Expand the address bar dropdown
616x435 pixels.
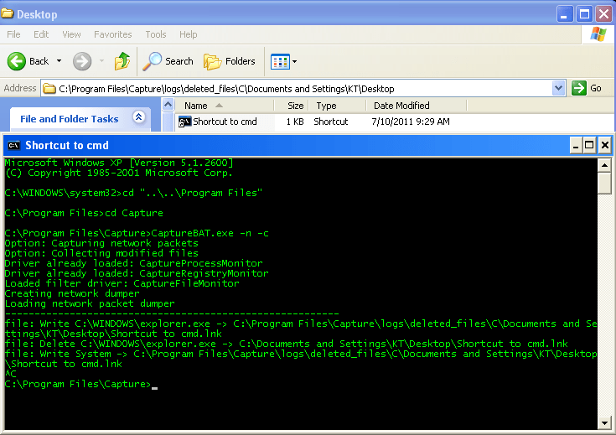coord(559,88)
